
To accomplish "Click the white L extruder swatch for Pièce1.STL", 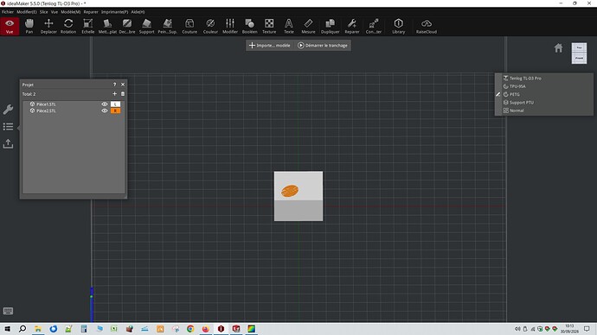I will (x=115, y=104).
